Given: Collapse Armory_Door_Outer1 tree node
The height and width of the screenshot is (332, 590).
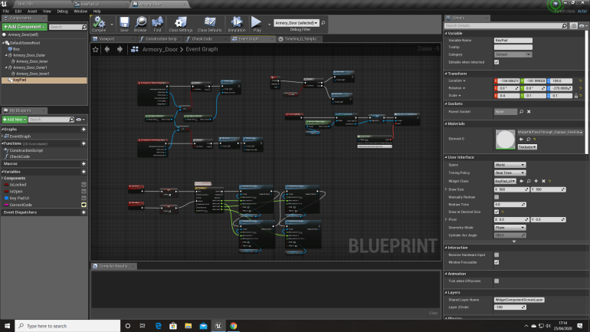Looking at the screenshot, I should coord(6,67).
